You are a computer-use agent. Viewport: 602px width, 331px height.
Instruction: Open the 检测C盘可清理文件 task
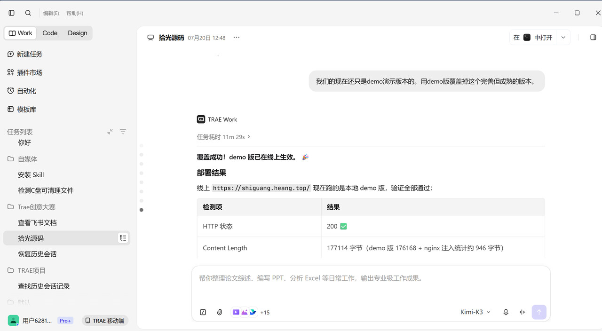46,190
